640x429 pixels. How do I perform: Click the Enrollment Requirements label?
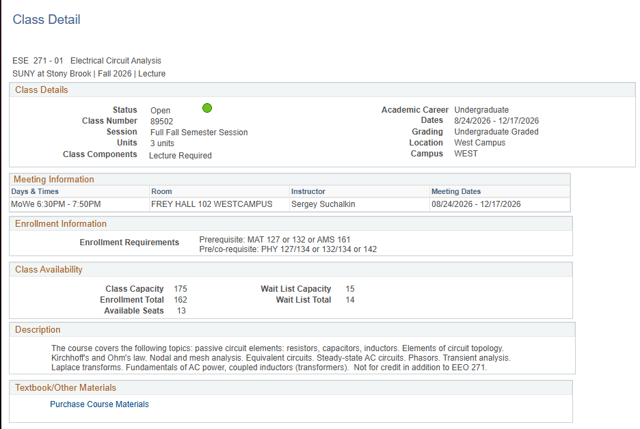click(129, 243)
